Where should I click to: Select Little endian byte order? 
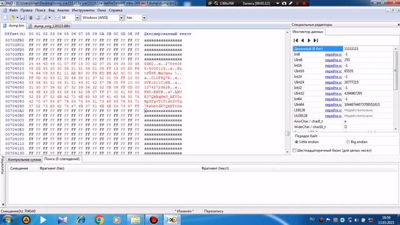coord(307,142)
